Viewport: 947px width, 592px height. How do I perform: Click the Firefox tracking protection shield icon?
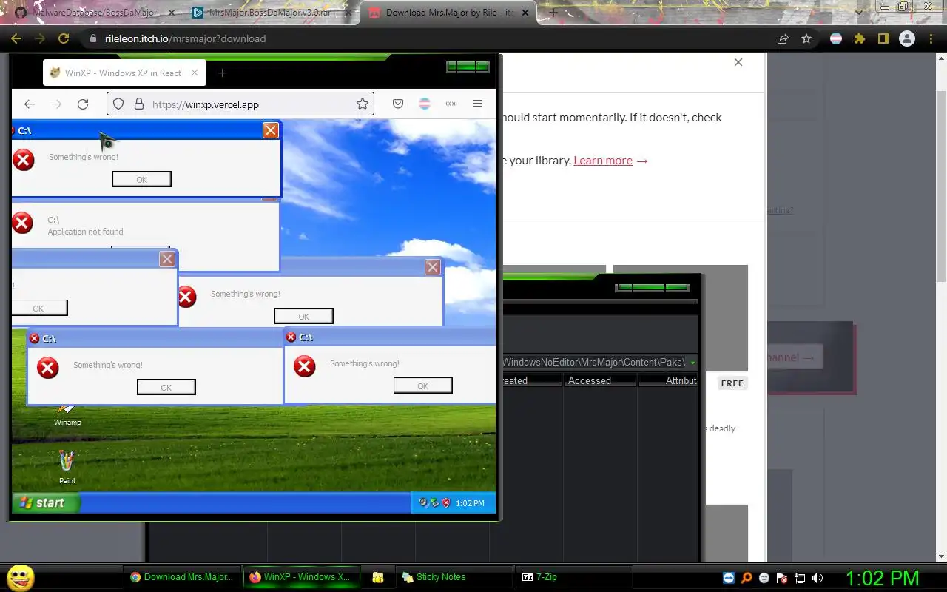point(118,104)
